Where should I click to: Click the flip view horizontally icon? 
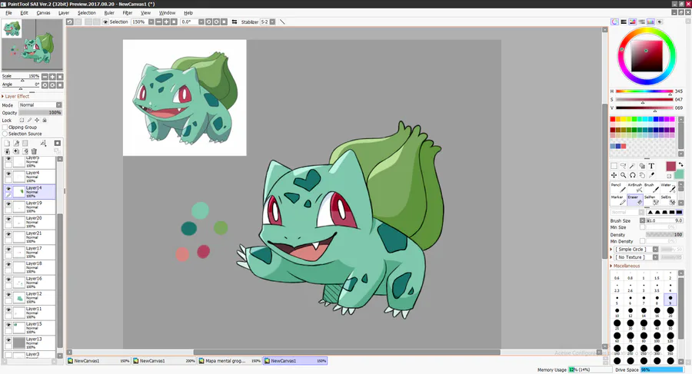pos(235,22)
